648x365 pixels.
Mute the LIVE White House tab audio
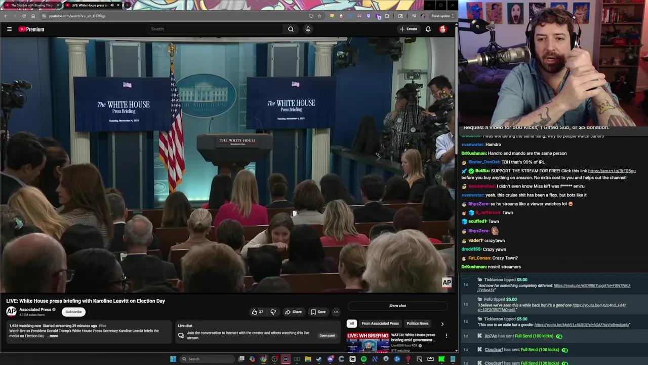click(112, 5)
